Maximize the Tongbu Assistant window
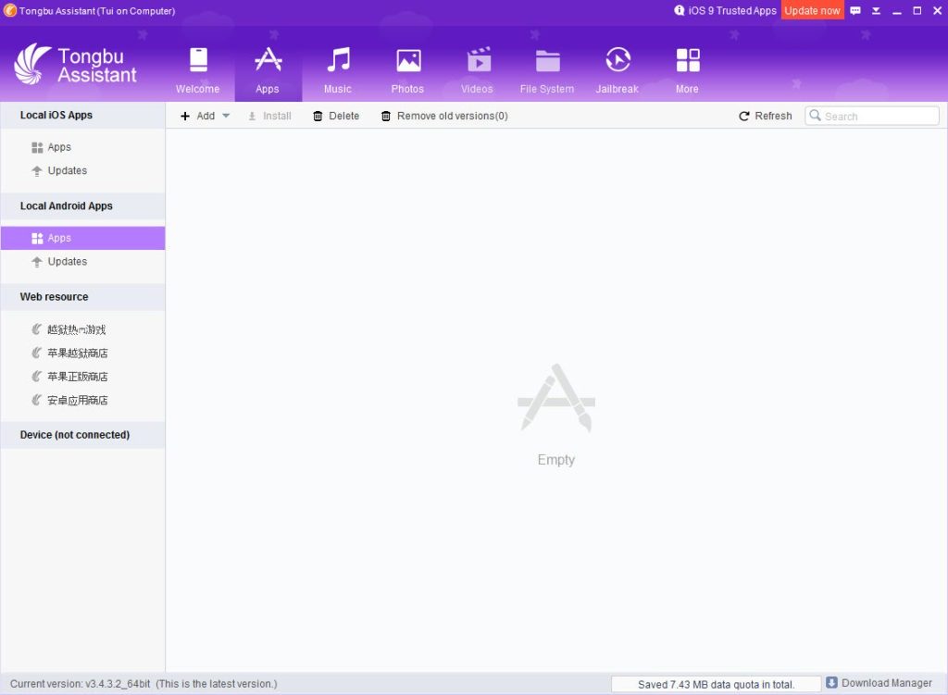Image resolution: width=948 pixels, height=695 pixels. pyautogui.click(x=917, y=11)
